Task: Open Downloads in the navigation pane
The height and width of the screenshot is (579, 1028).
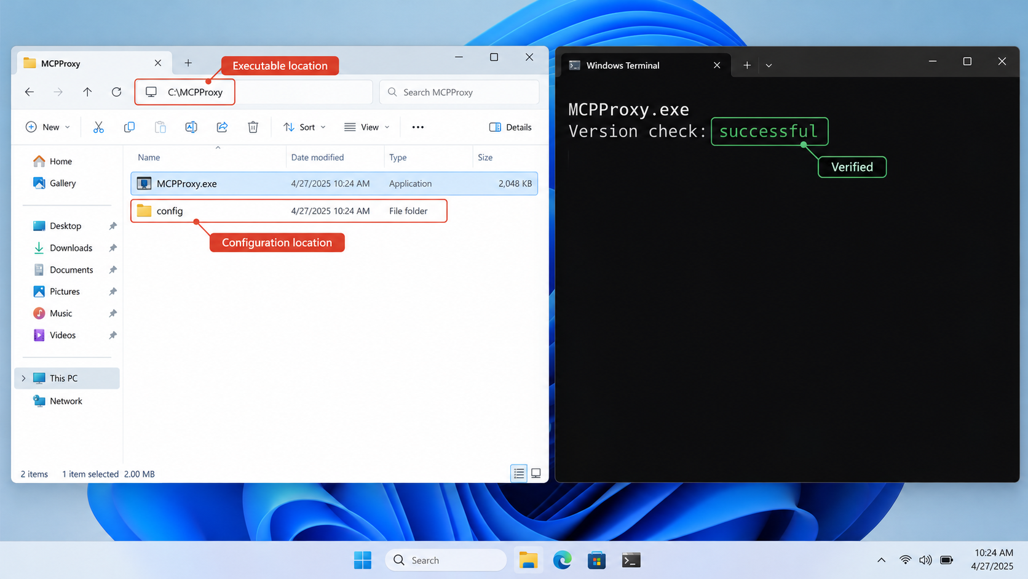Action: tap(71, 248)
